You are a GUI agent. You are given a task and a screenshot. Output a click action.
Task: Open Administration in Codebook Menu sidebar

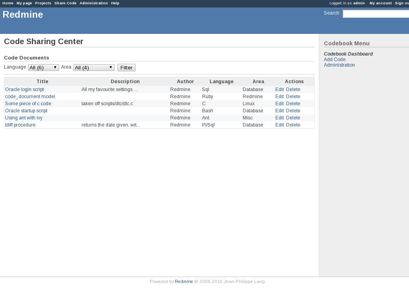[339, 65]
